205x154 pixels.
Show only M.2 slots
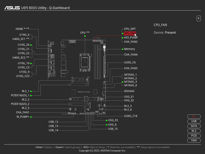tap(194, 131)
